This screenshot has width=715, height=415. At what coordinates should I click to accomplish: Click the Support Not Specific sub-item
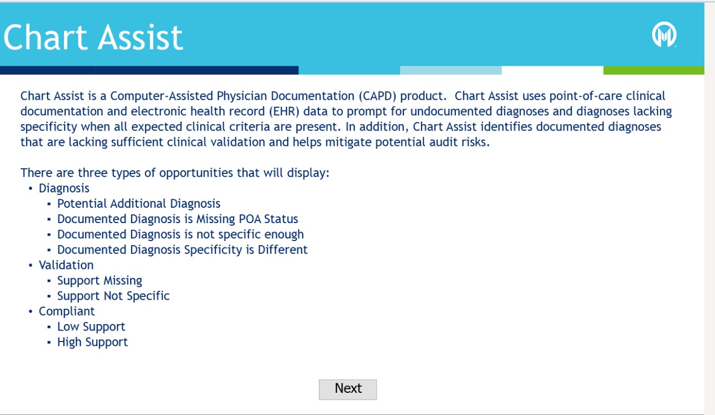coord(113,296)
